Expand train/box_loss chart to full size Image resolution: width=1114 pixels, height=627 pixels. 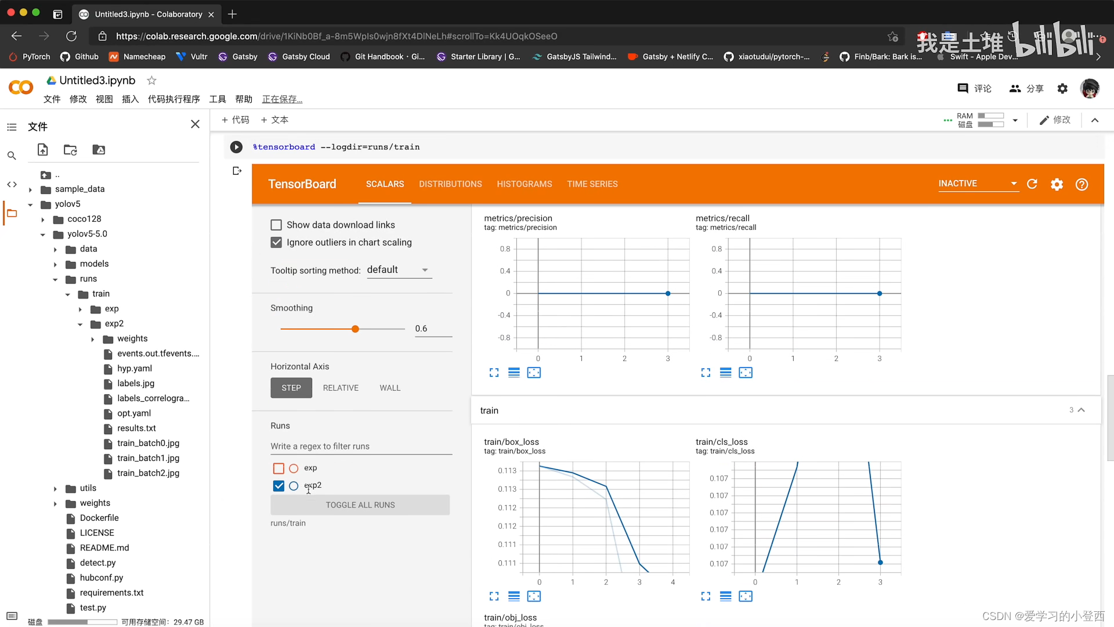tap(494, 596)
